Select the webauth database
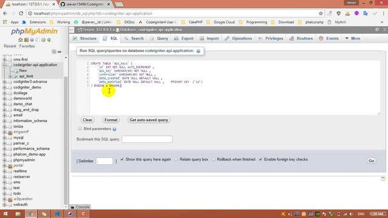 click(x=20, y=205)
